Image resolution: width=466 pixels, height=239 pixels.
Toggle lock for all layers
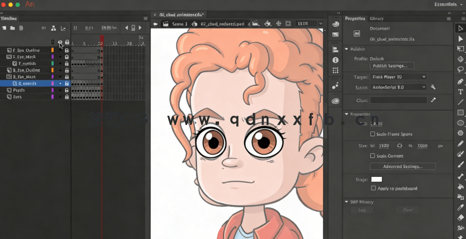(67, 42)
